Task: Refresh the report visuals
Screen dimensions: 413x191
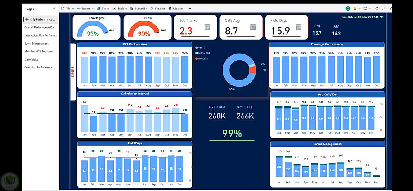Action: [x=377, y=9]
